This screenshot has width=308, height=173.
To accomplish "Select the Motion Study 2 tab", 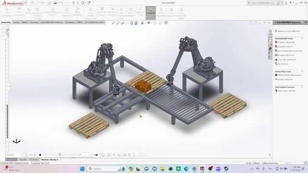I will click(50, 160).
